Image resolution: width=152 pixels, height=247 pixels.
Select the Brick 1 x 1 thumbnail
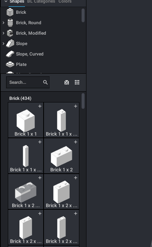(26, 120)
